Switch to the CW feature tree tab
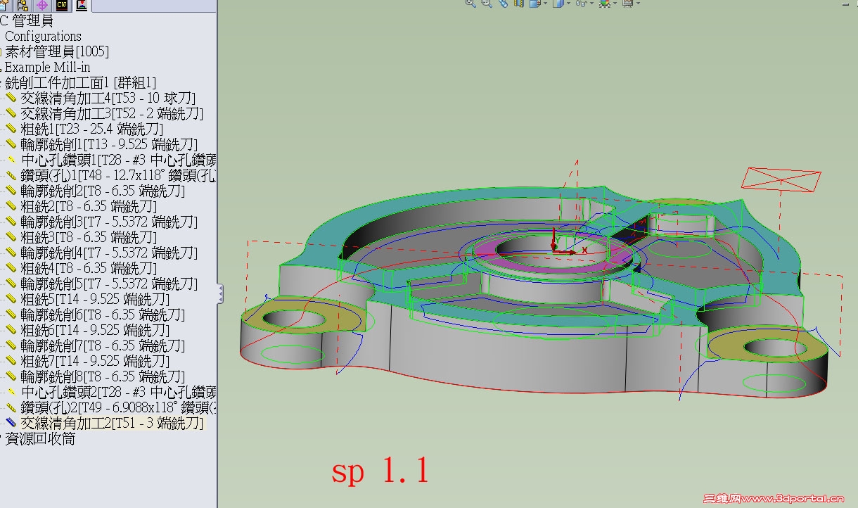 pyautogui.click(x=62, y=6)
